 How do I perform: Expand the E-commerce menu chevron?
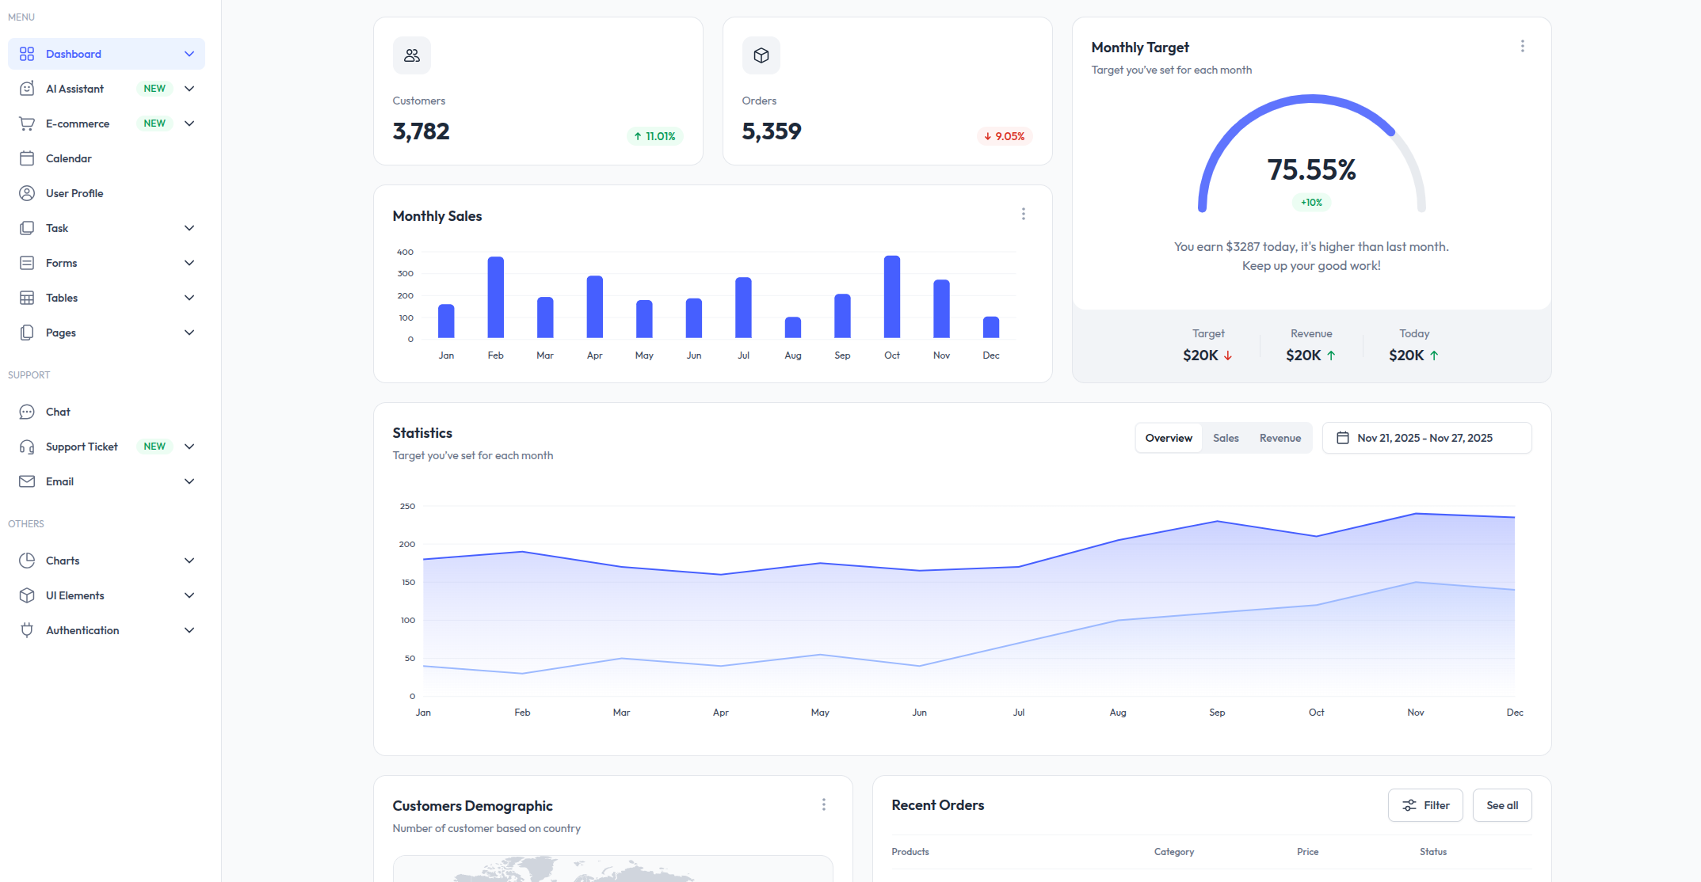coord(189,124)
